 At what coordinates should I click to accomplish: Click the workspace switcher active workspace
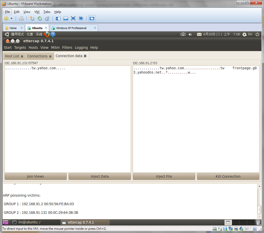pyautogui.click(x=228, y=222)
